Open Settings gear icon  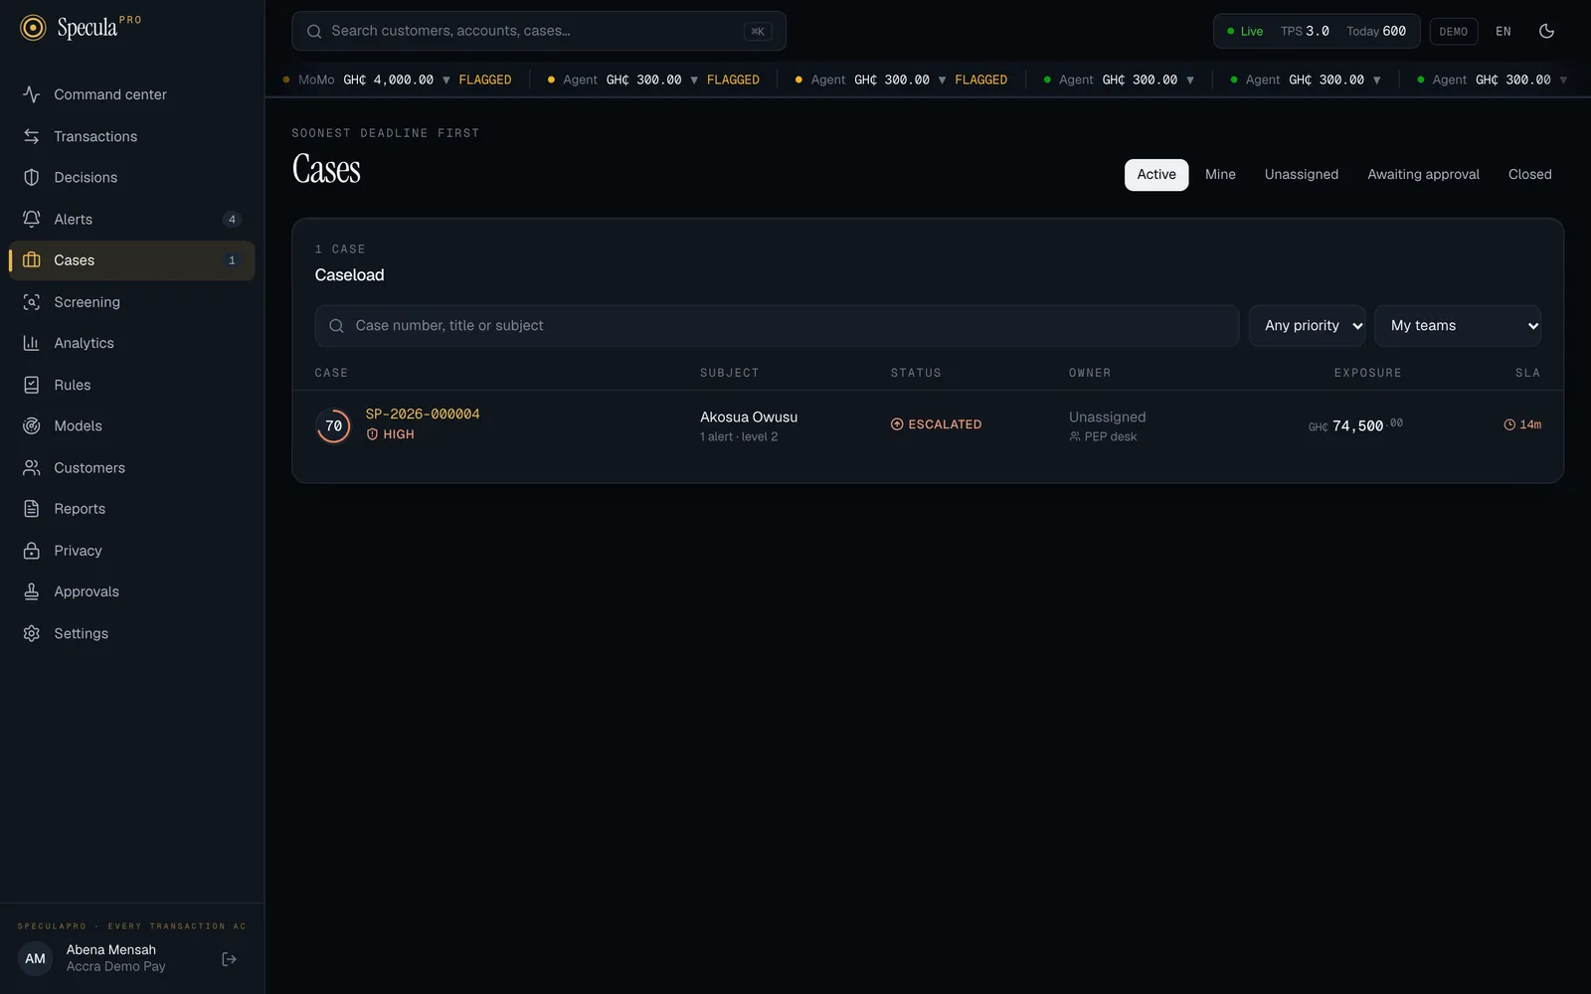pos(32,633)
